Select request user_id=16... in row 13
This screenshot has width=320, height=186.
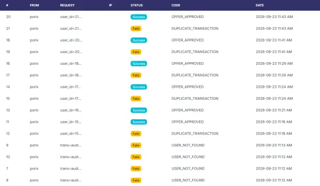(x=71, y=110)
